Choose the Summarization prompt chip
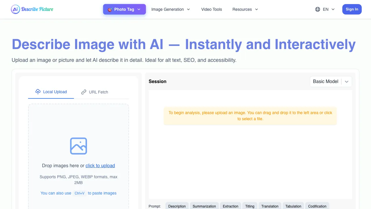This screenshot has height=209, width=371. 204,206
